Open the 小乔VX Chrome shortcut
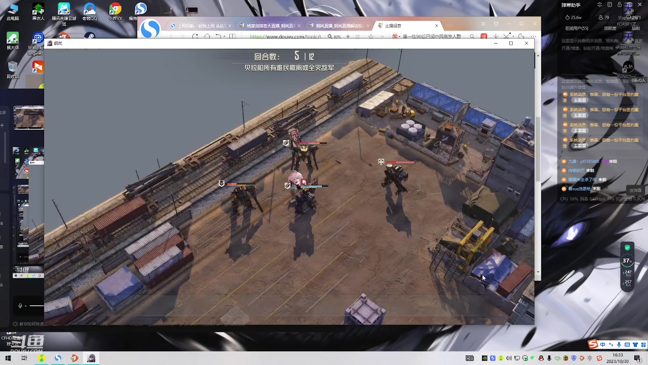The height and width of the screenshot is (365, 648). tap(115, 12)
